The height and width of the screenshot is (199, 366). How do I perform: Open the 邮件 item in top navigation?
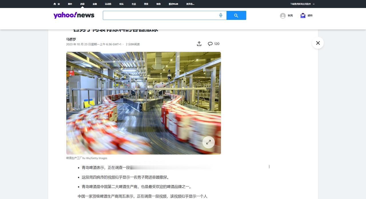(70, 4)
